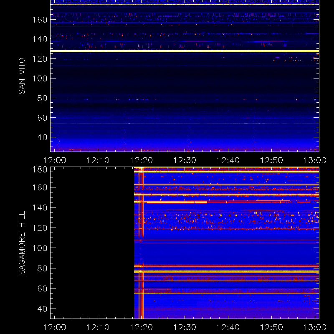Image resolution: width=334 pixels, height=334 pixels.
Task: Pick the 120 tick label on SAGAMORE HILL plot
Action: 40,228
